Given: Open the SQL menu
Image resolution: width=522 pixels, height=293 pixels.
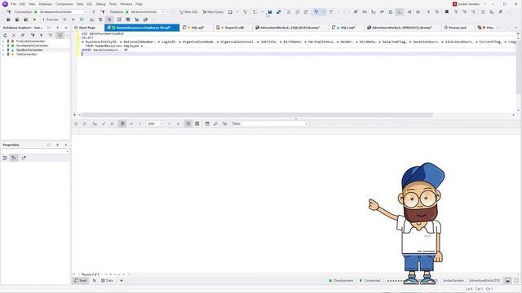Looking at the screenshot, I should (90, 4).
